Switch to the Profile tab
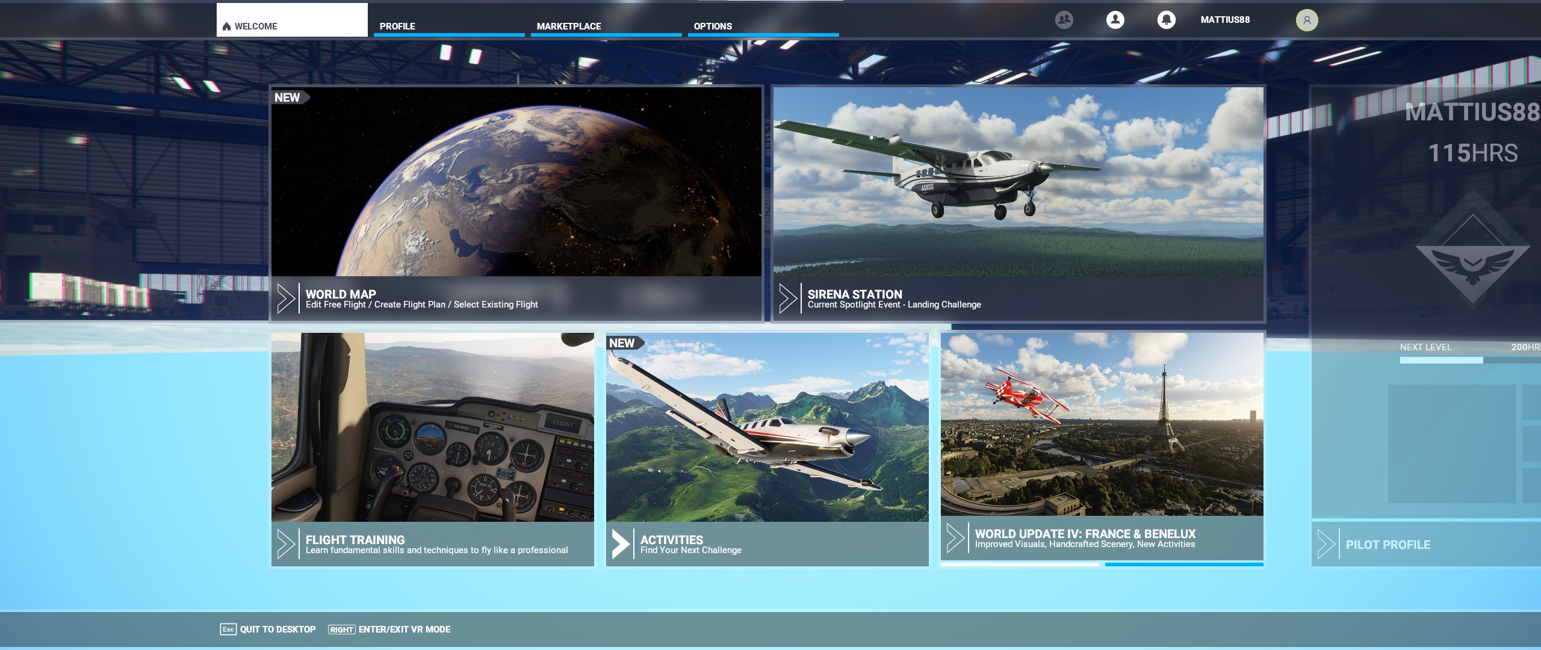 coord(397,26)
